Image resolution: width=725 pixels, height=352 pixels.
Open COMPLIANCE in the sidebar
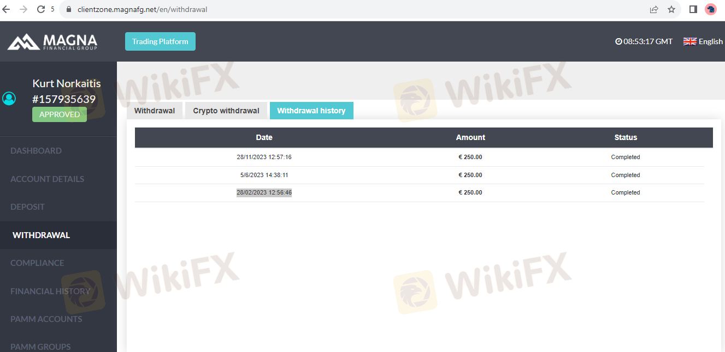(37, 263)
